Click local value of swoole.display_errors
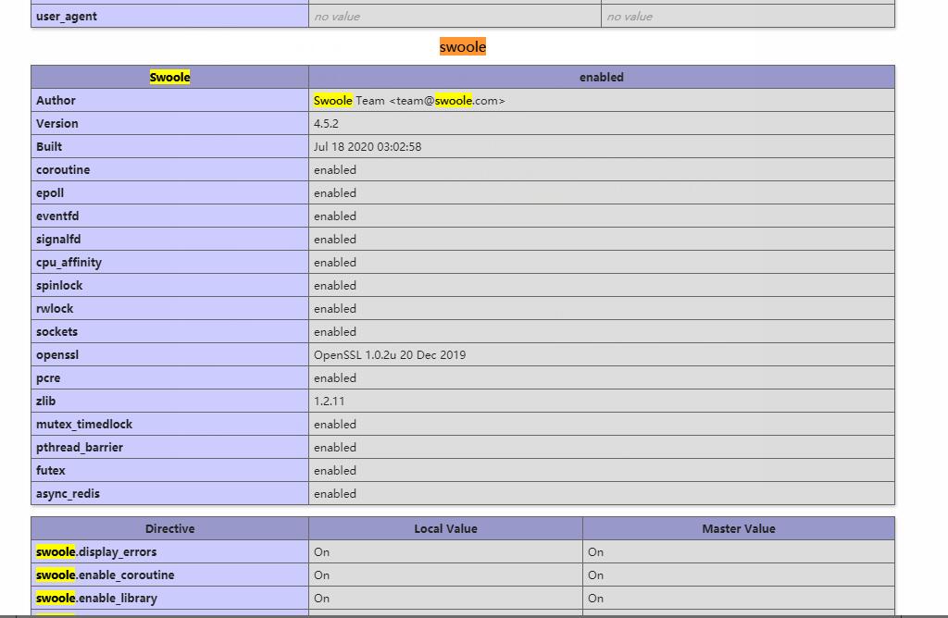 point(321,551)
